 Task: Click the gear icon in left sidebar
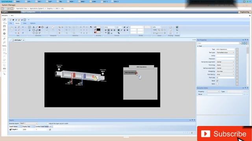4,34
